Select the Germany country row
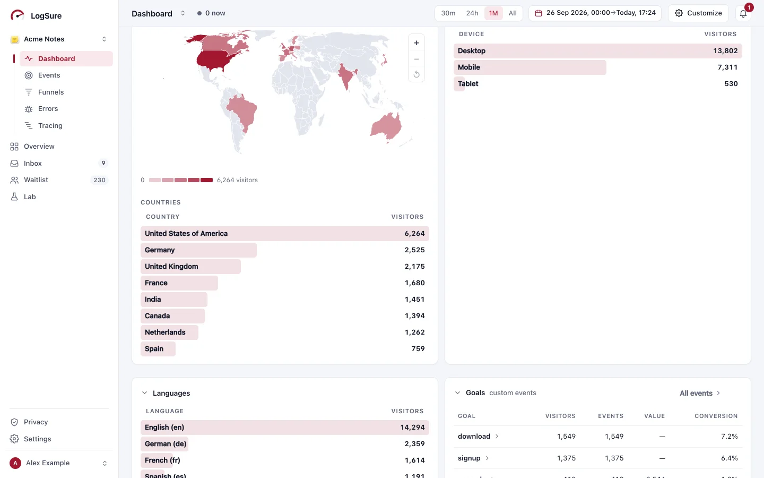This screenshot has height=478, width=764. (285, 250)
